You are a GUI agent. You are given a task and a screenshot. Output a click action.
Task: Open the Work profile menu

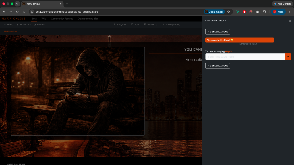(x=278, y=11)
